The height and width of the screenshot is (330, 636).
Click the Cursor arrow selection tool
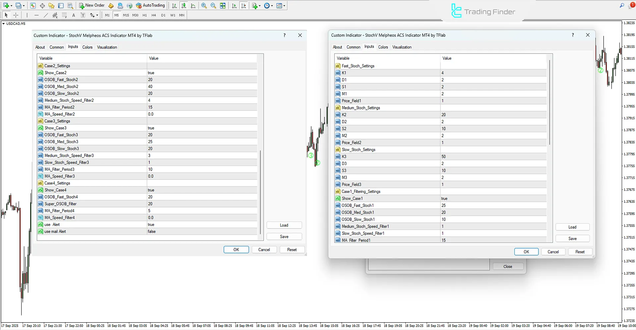pyautogui.click(x=6, y=15)
